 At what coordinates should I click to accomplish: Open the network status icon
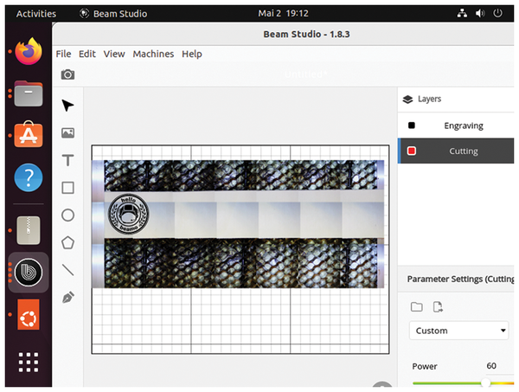(462, 13)
